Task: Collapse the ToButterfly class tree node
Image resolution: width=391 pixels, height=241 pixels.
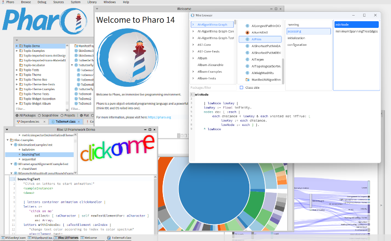Action: pyautogui.click(x=72, y=65)
